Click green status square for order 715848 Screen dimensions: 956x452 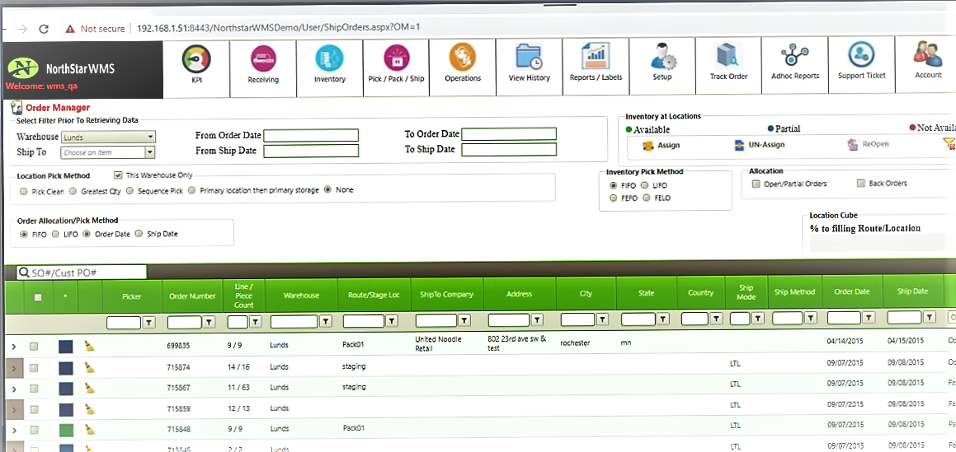click(x=66, y=431)
